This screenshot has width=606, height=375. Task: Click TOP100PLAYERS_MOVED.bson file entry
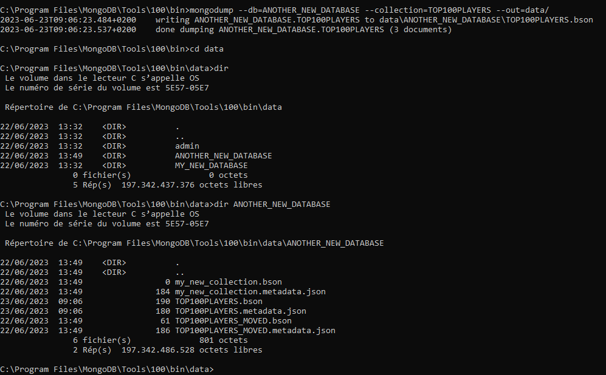(x=233, y=320)
